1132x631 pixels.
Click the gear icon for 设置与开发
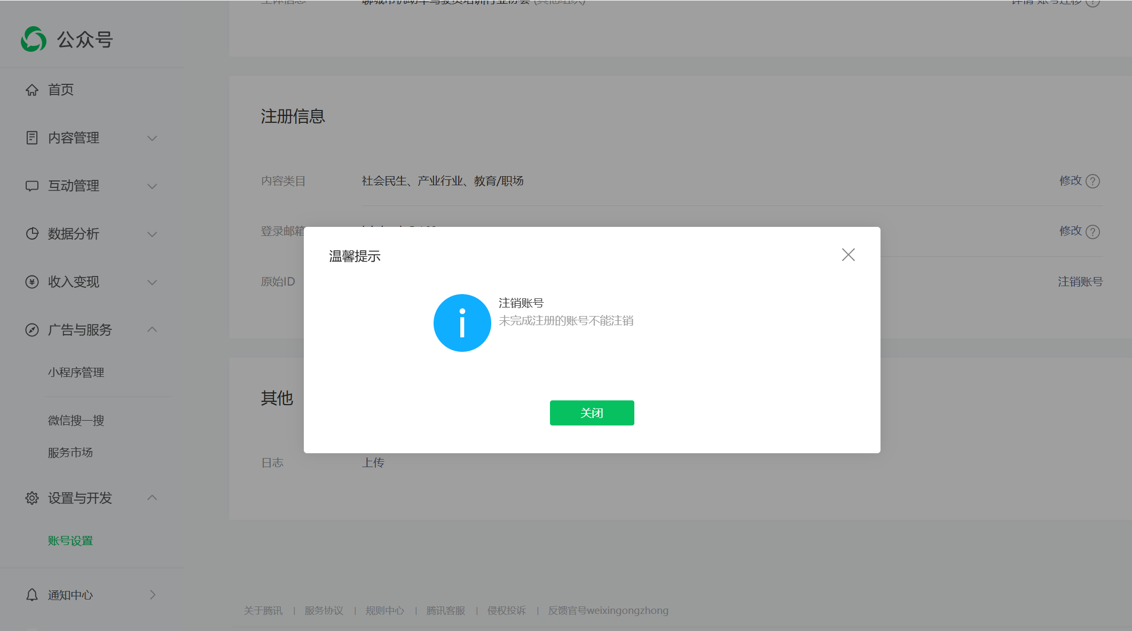[32, 498]
